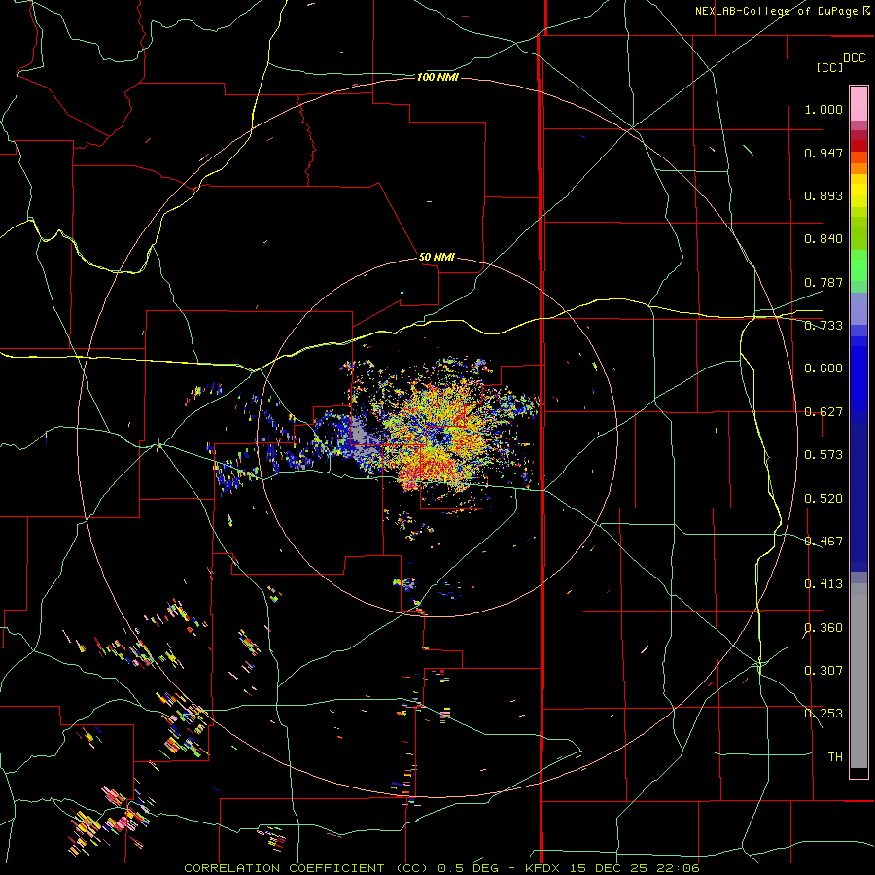Select the 0.467 scale value
Image resolution: width=875 pixels, height=875 pixels.
click(823, 542)
